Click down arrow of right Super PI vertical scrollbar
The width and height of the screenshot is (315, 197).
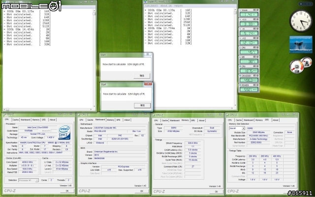[x=235, y=105]
